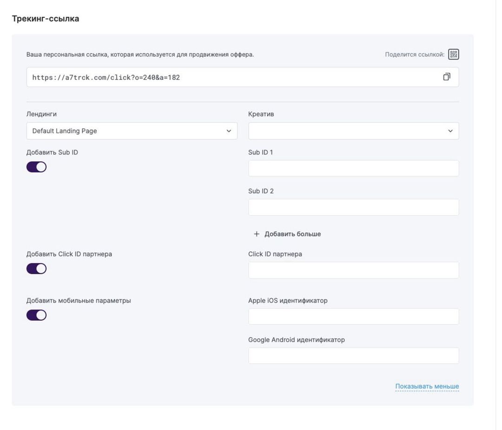Open the Лендинги dropdown
Image resolution: width=502 pixels, height=430 pixels.
[132, 131]
